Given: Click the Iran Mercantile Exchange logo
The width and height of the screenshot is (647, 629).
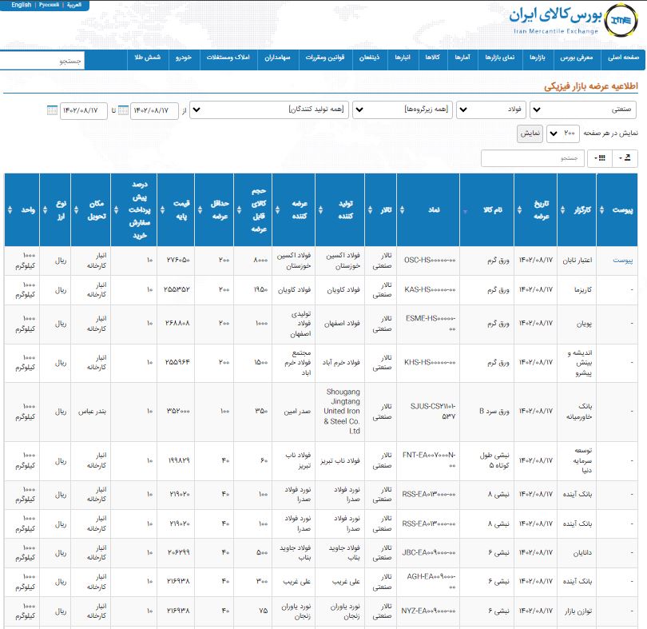Looking at the screenshot, I should tap(574, 20).
